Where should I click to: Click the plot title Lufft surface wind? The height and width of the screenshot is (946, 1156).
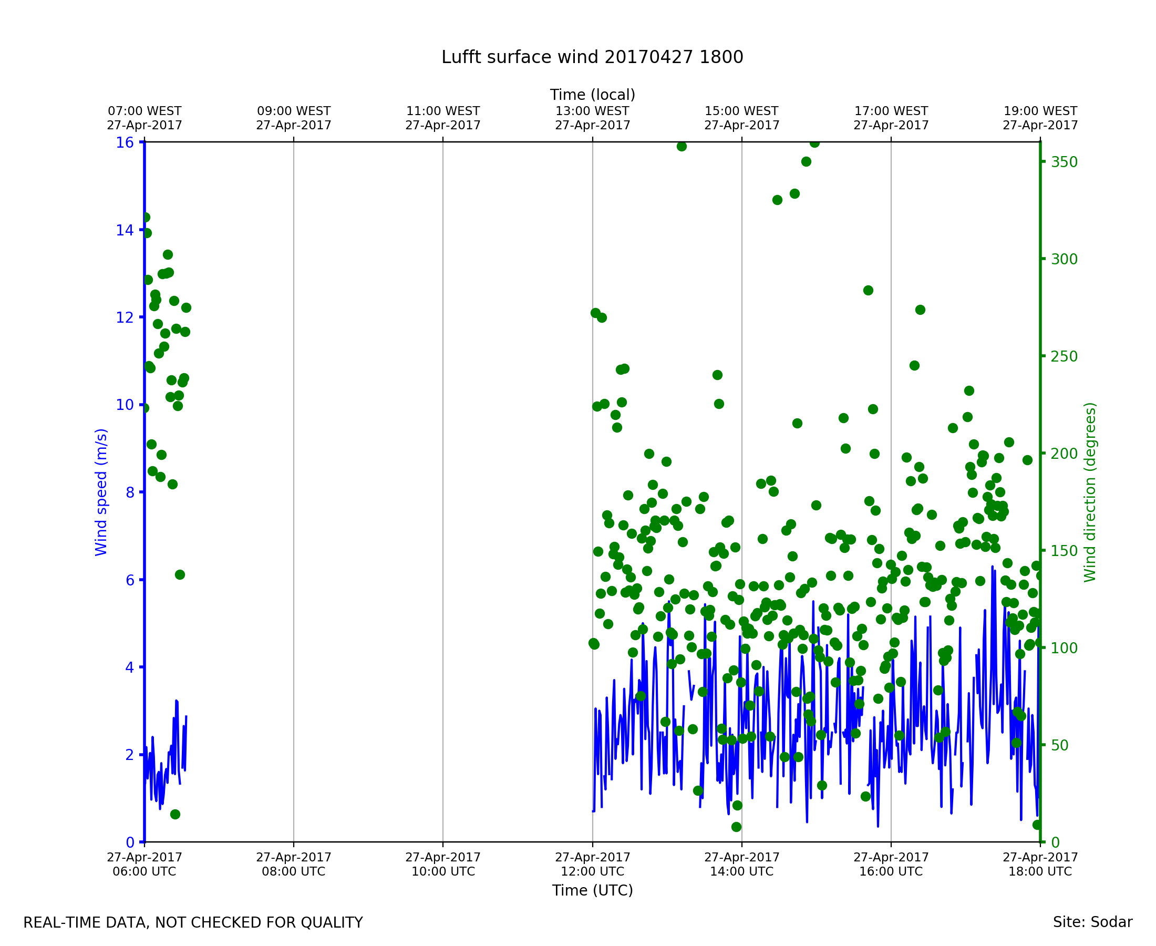pyautogui.click(x=592, y=57)
